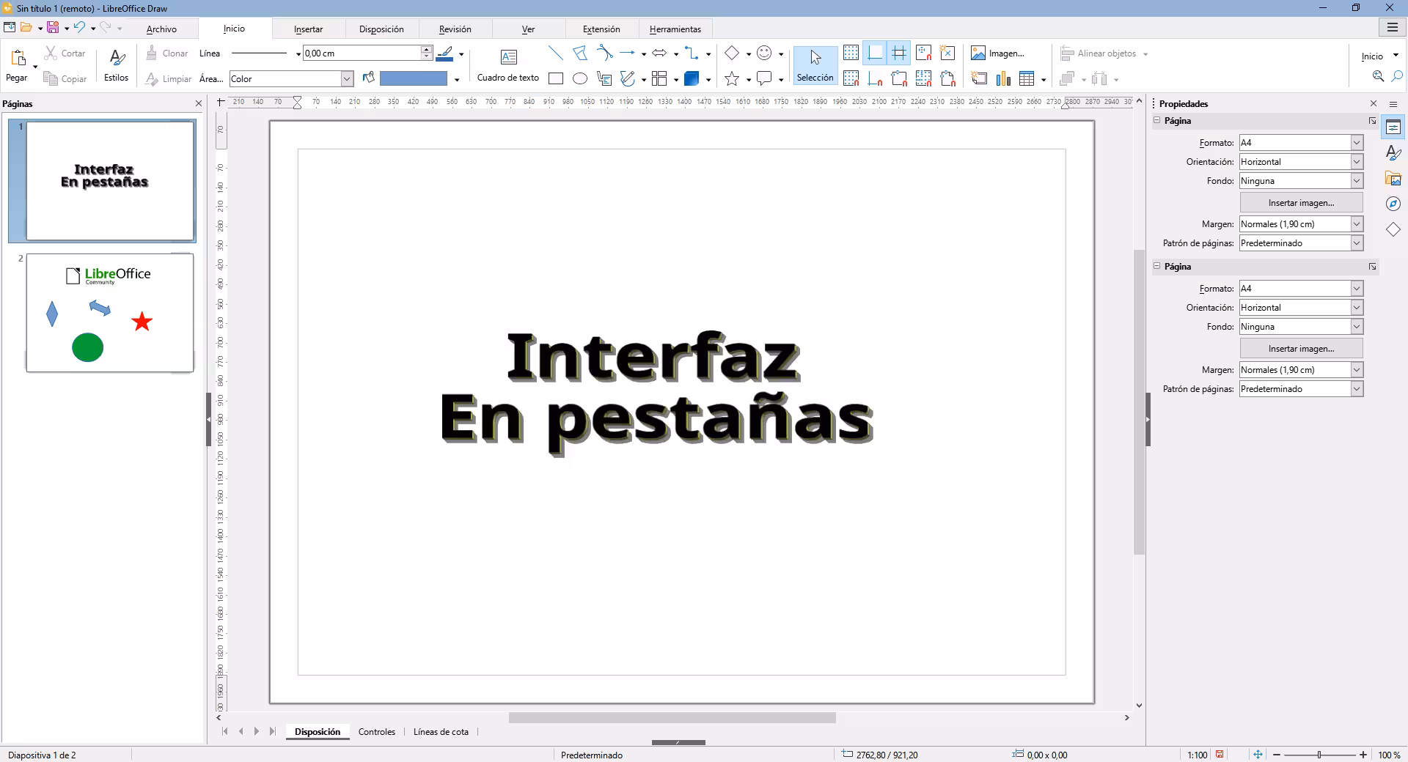This screenshot has width=1408, height=762.
Task: Toggle display grid
Action: [851, 53]
